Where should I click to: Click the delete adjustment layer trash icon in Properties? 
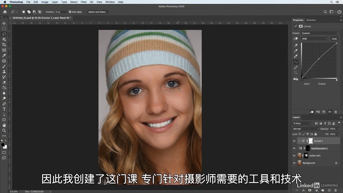(336, 112)
